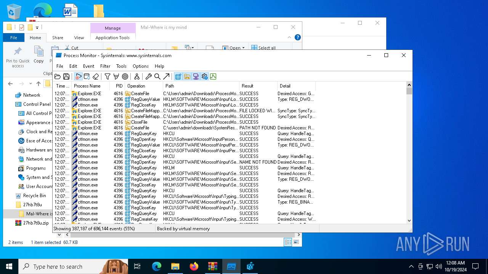Open Process Monitor File menu
The height and width of the screenshot is (274, 488).
(60, 66)
